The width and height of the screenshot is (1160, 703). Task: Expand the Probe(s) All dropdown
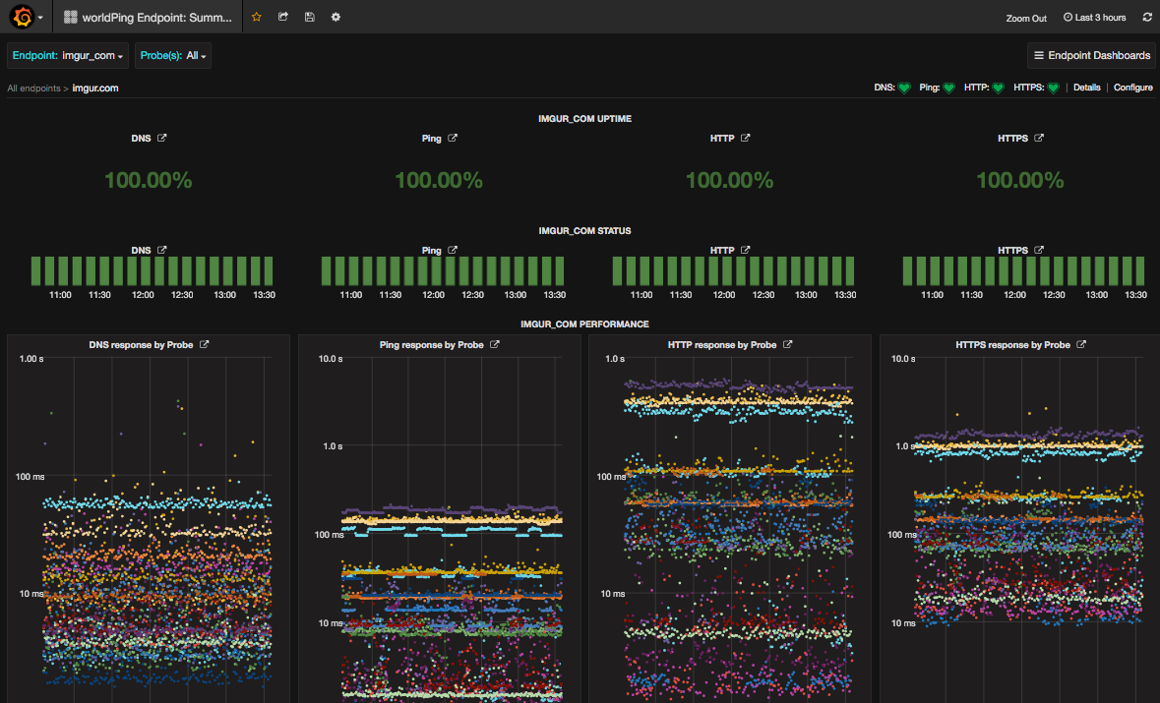[173, 55]
